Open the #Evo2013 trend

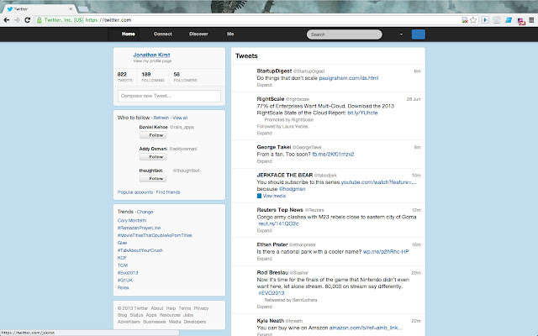(129, 274)
